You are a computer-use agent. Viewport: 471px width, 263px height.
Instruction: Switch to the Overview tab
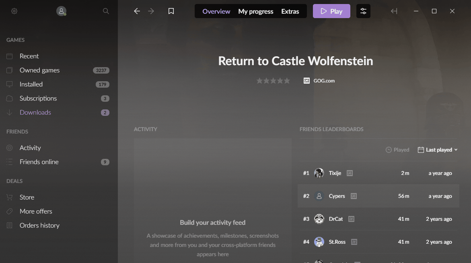[216, 11]
